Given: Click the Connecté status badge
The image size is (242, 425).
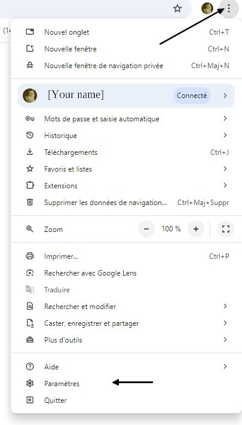Looking at the screenshot, I should [192, 96].
